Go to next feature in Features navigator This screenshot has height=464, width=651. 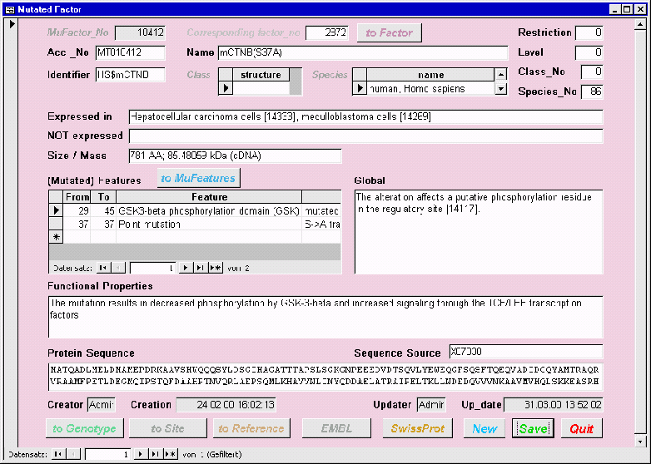[186, 268]
